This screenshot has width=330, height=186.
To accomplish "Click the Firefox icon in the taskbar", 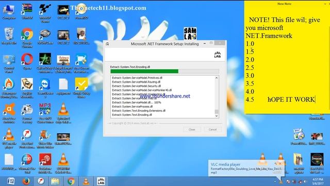I will point(26,181).
